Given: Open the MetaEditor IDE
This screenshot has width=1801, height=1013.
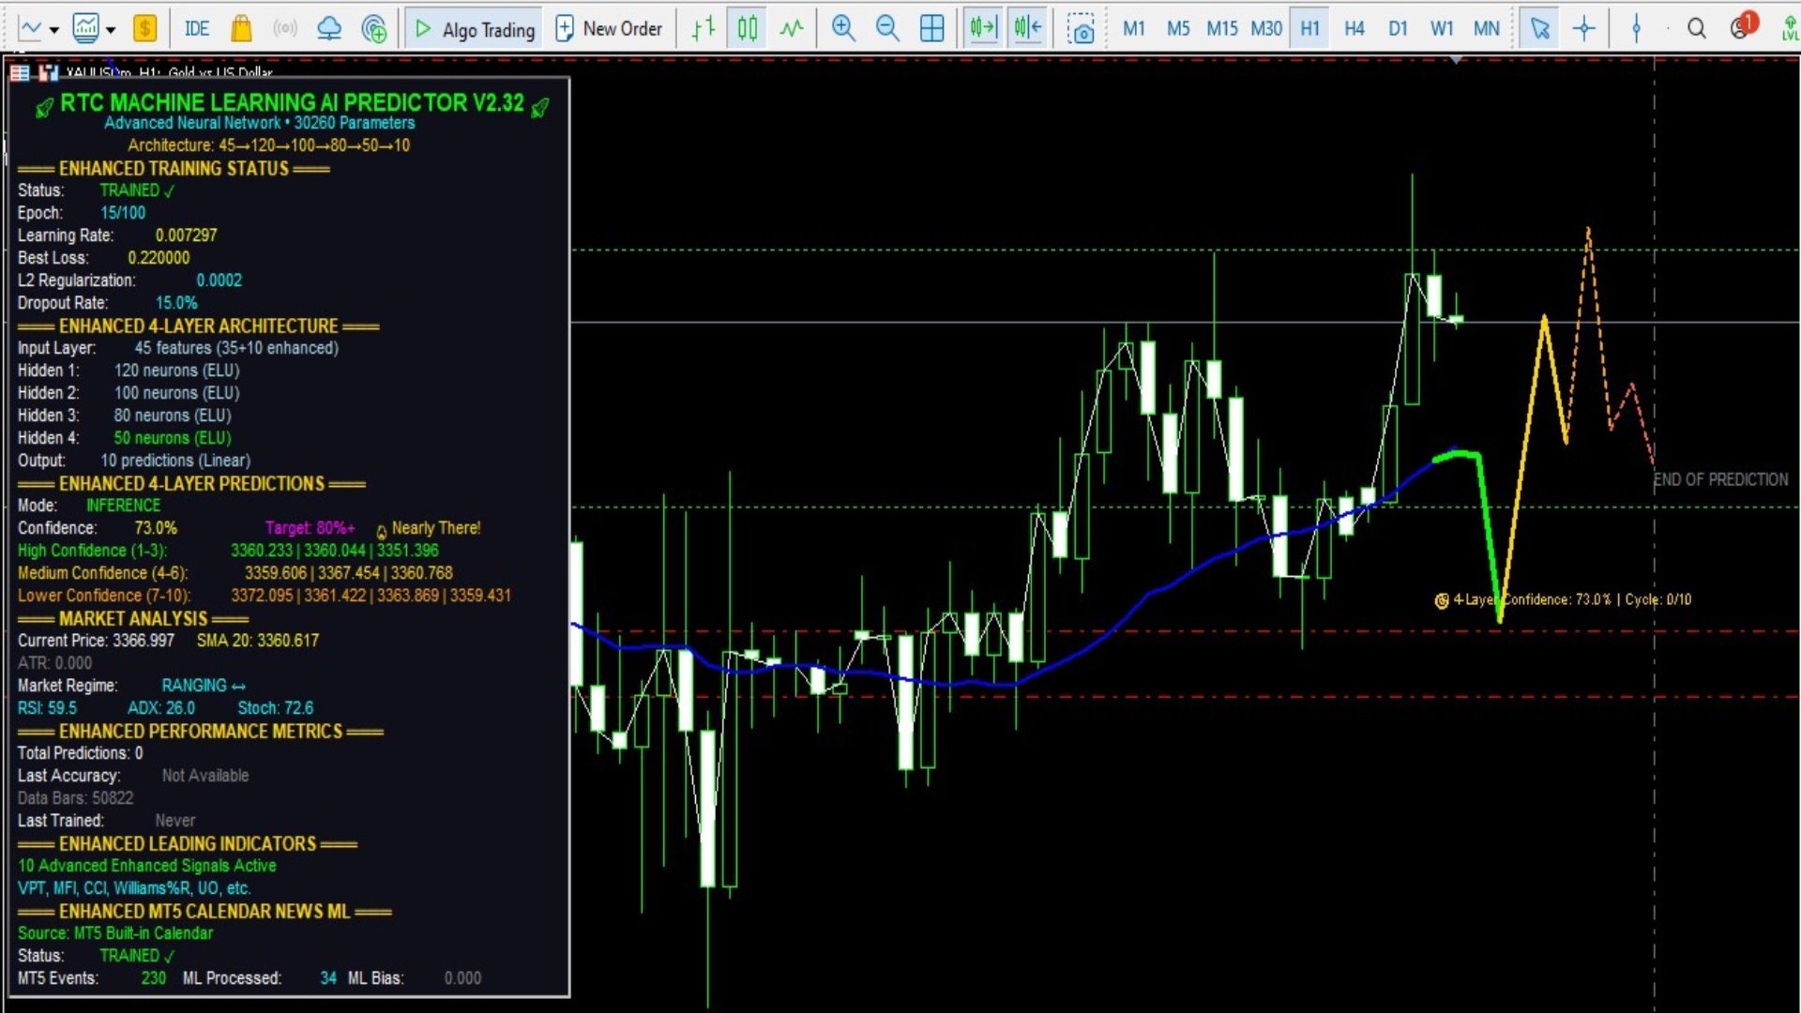Looking at the screenshot, I should pyautogui.click(x=197, y=28).
